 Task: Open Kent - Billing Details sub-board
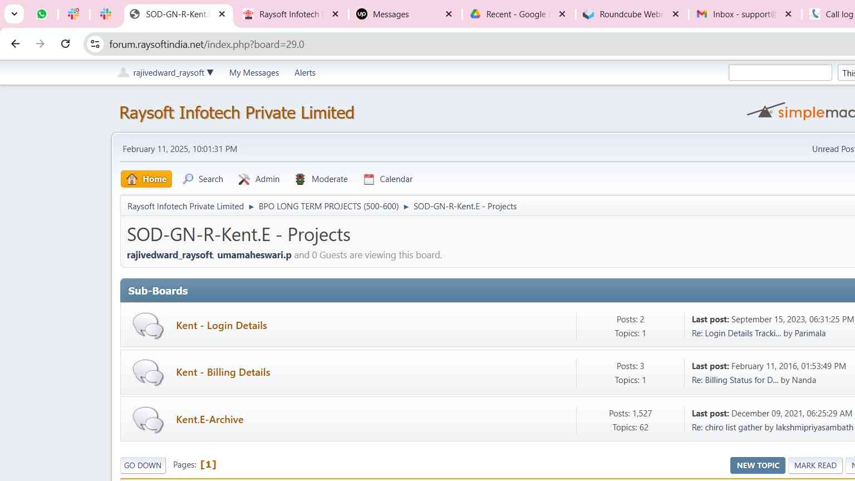pos(223,372)
